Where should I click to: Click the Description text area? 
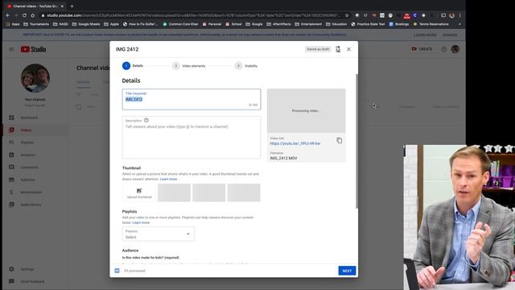pos(192,138)
